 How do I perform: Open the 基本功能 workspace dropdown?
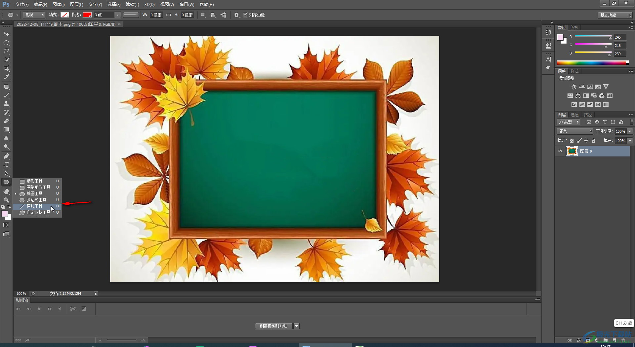[615, 15]
